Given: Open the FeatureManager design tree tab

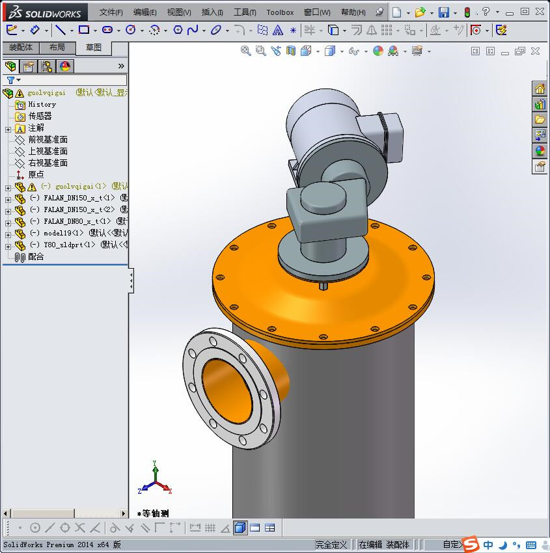Looking at the screenshot, I should pos(10,66).
